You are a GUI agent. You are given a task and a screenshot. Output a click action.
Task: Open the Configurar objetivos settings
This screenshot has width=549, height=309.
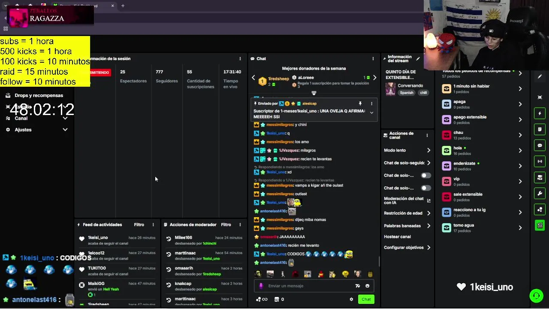click(x=407, y=248)
